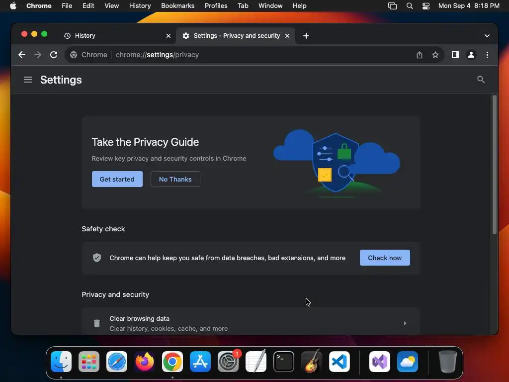Launch Firefox from the Dock
This screenshot has width=509, height=382.
coord(145,362)
